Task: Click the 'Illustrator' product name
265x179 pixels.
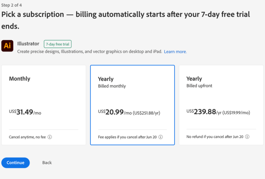Action: (28, 44)
